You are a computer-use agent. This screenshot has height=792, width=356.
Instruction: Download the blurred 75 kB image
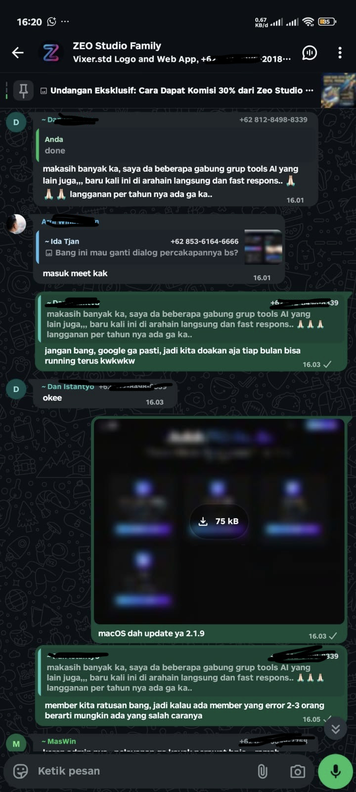[x=219, y=521]
